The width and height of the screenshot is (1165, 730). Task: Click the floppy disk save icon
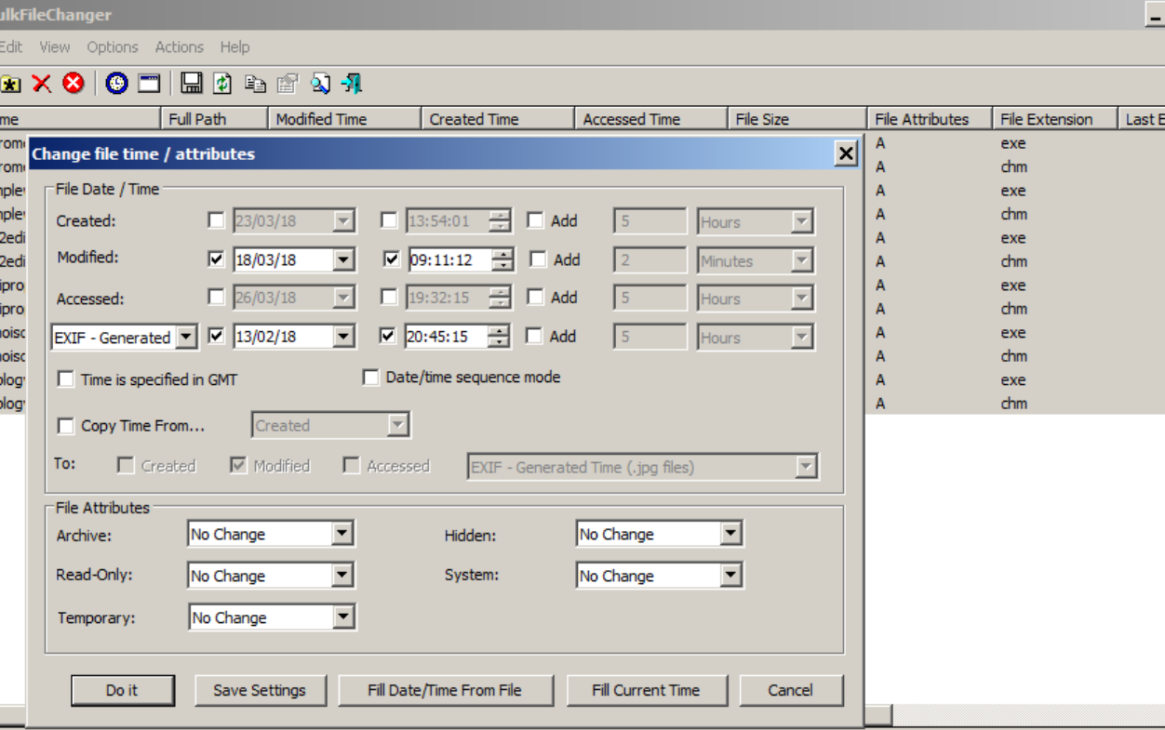tap(192, 84)
